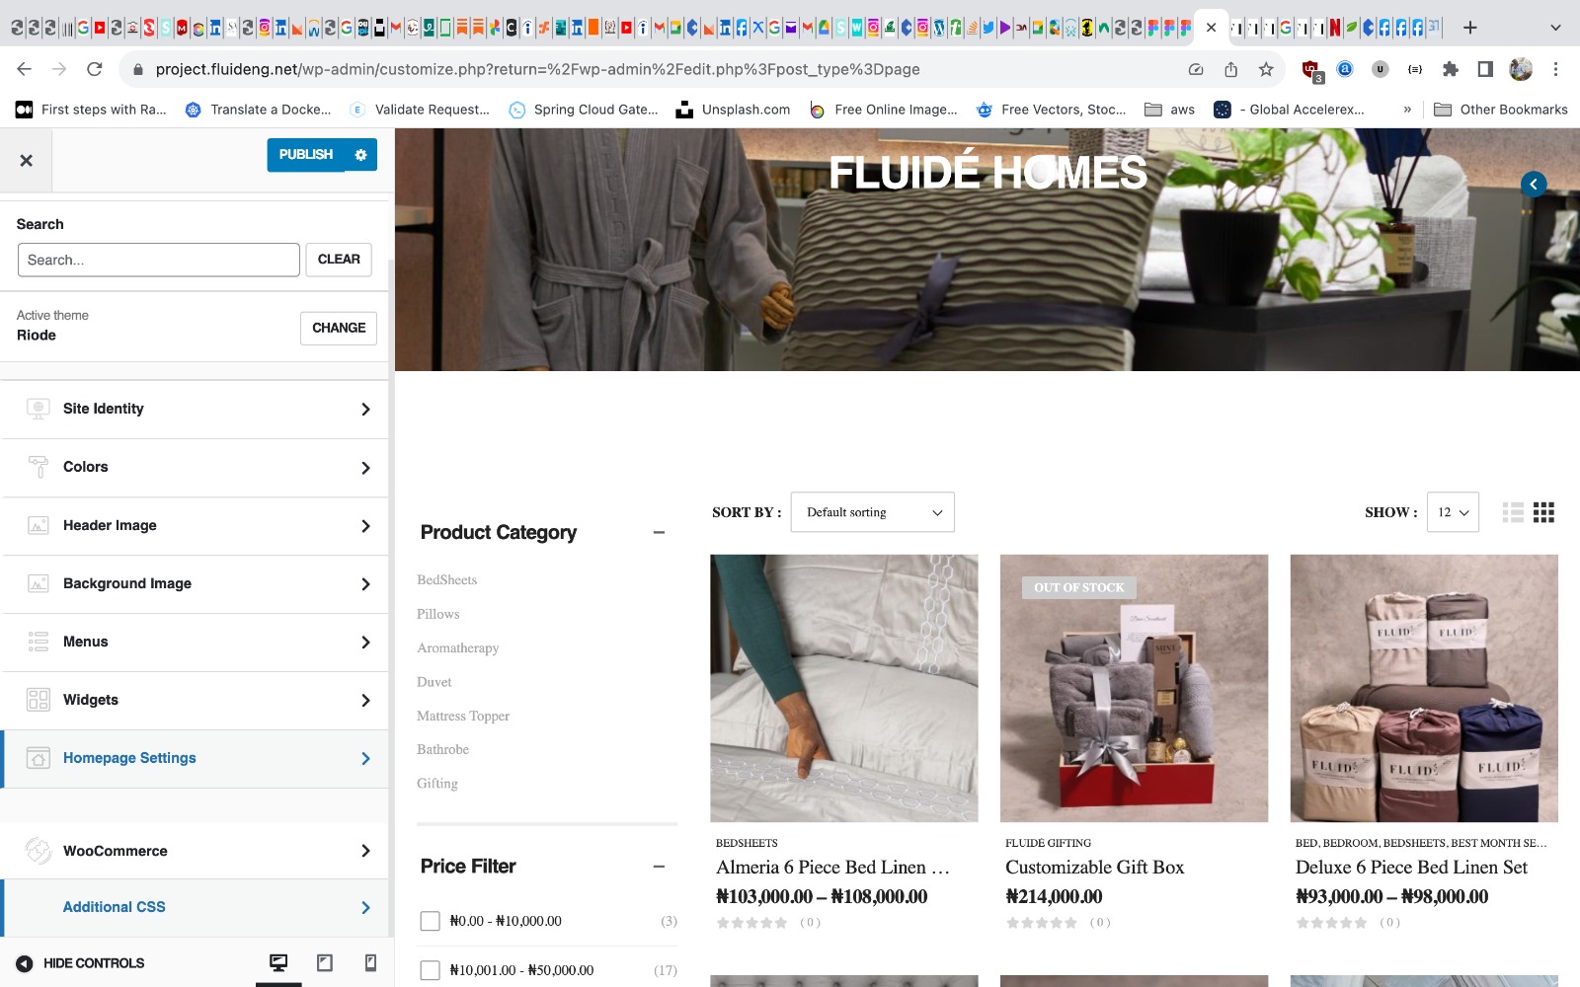Open the aws bookmarks folder
Viewport: 1580px width, 987px height.
pyautogui.click(x=1169, y=110)
